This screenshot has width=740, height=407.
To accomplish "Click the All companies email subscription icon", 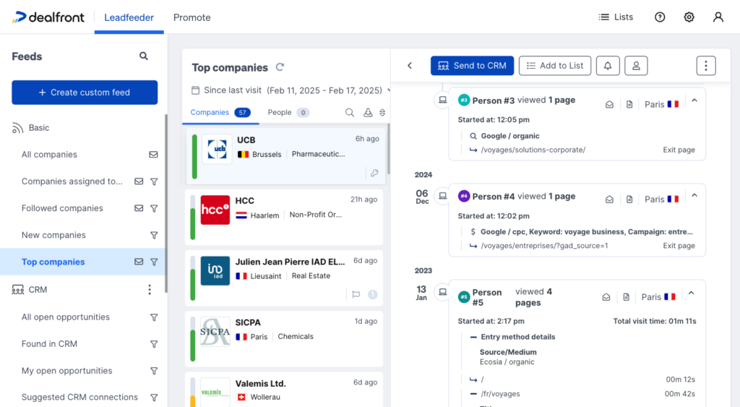I will 153,155.
